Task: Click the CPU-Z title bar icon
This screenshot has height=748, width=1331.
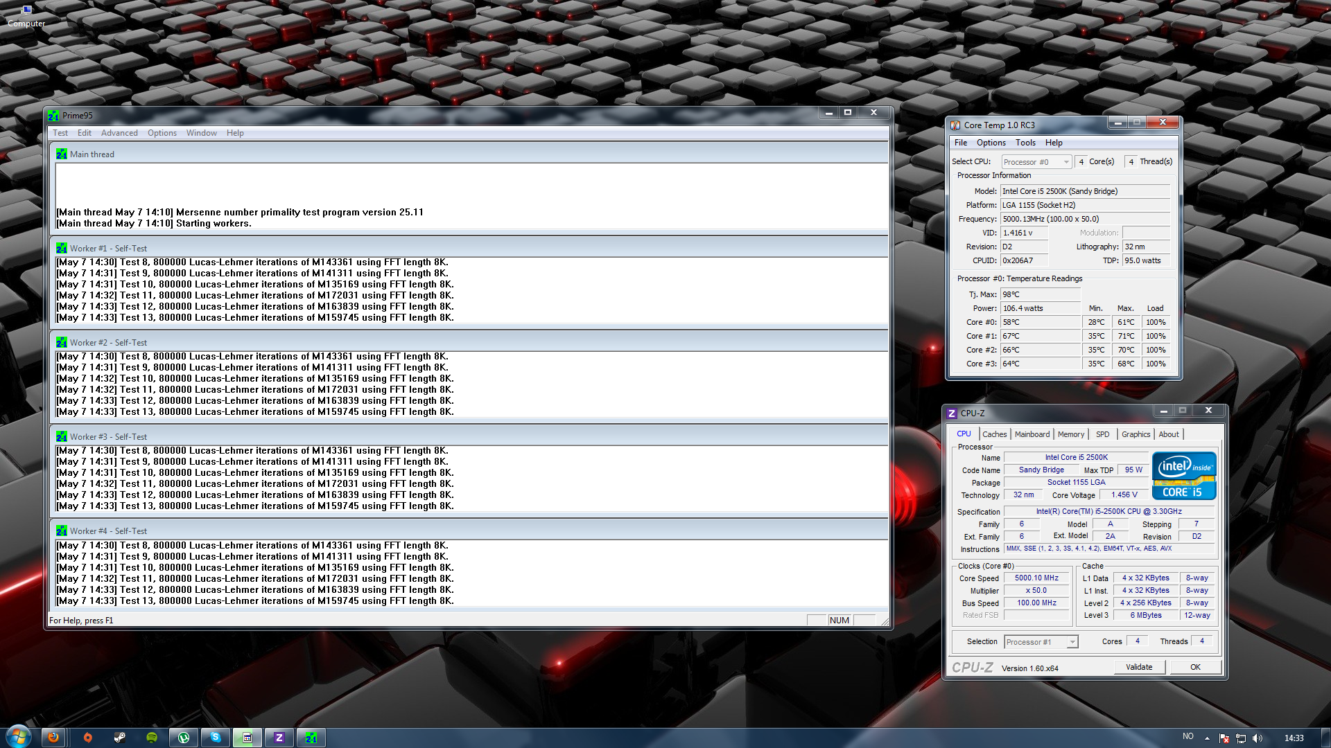Action: pyautogui.click(x=952, y=413)
